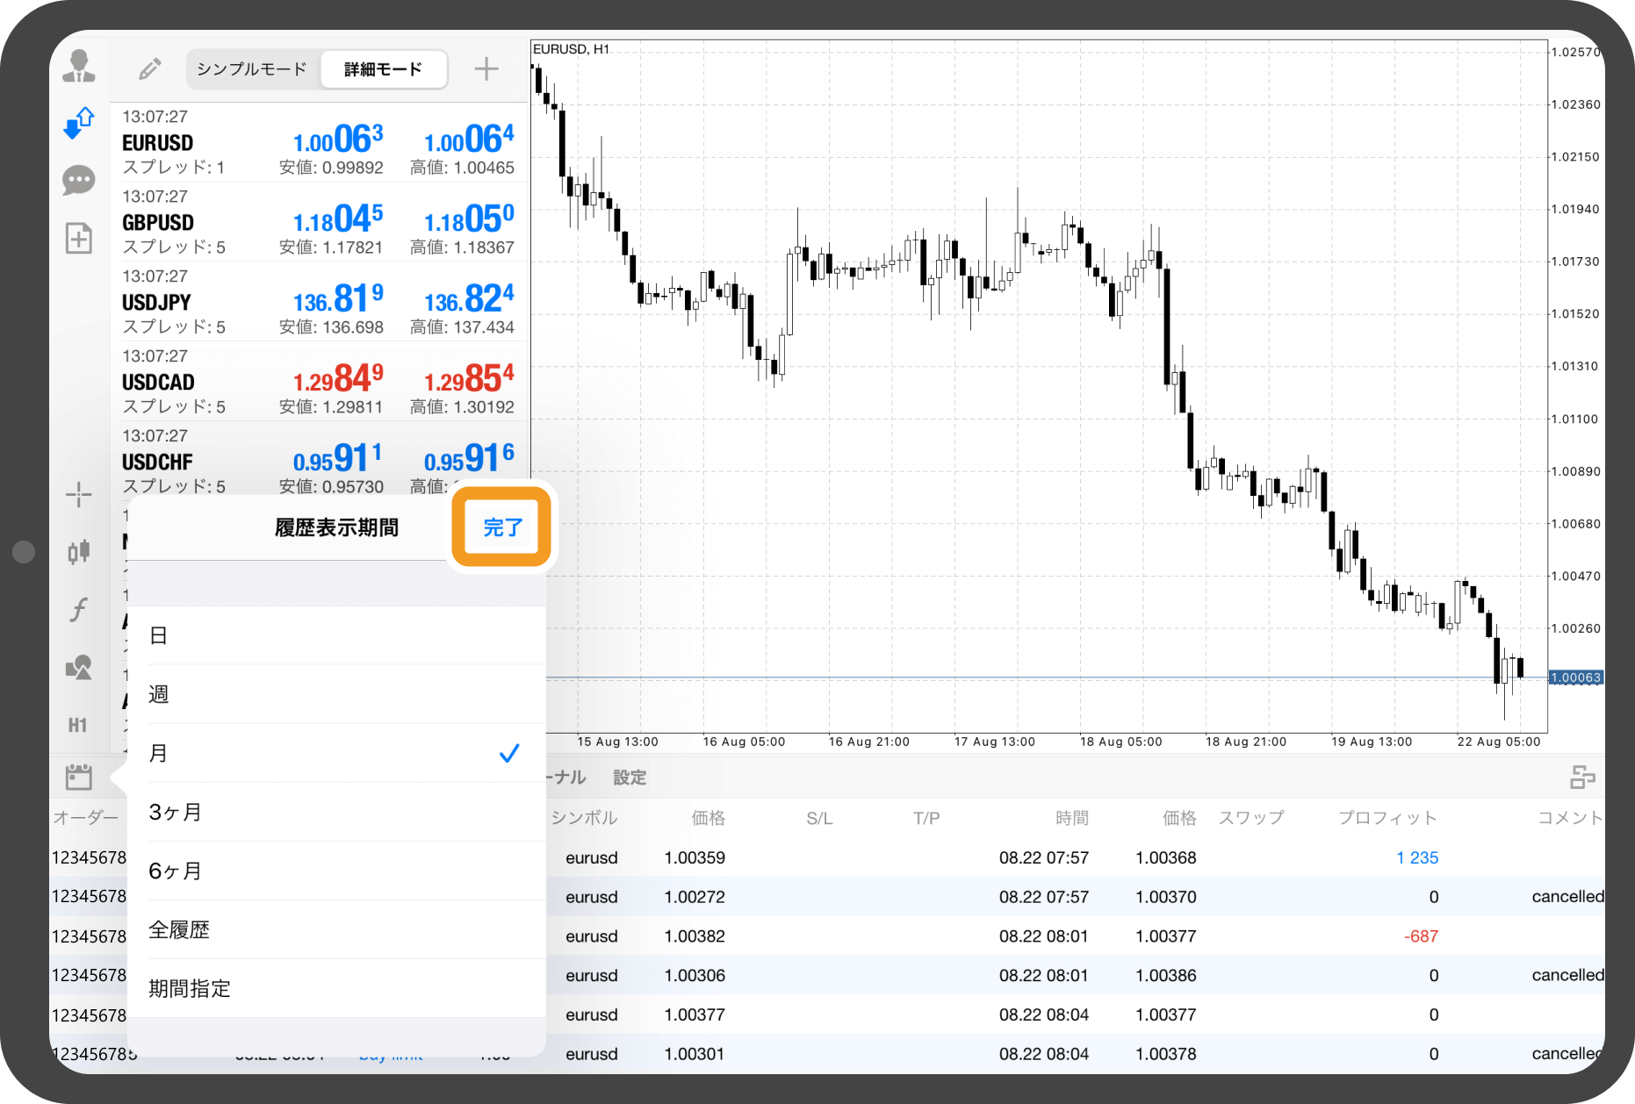Click the loss value -687

(x=1421, y=936)
